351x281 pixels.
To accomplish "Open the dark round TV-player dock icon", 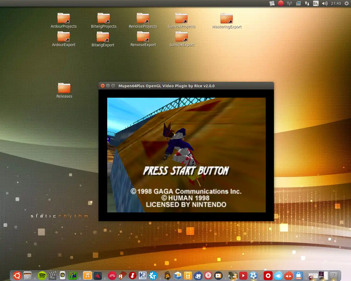I will [219, 276].
